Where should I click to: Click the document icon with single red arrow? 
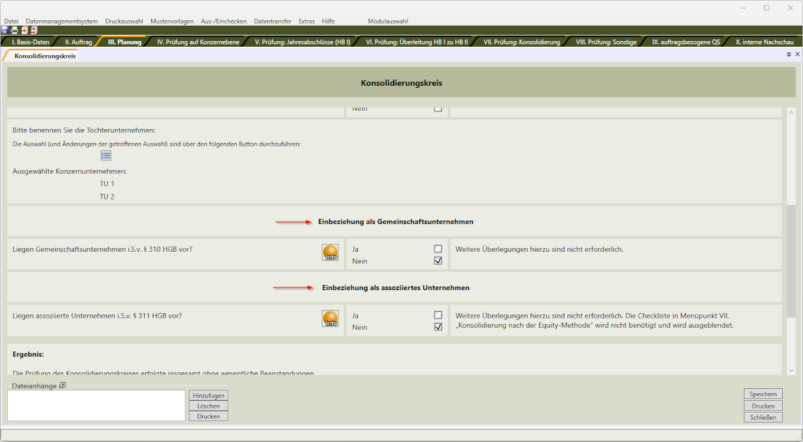(x=24, y=31)
